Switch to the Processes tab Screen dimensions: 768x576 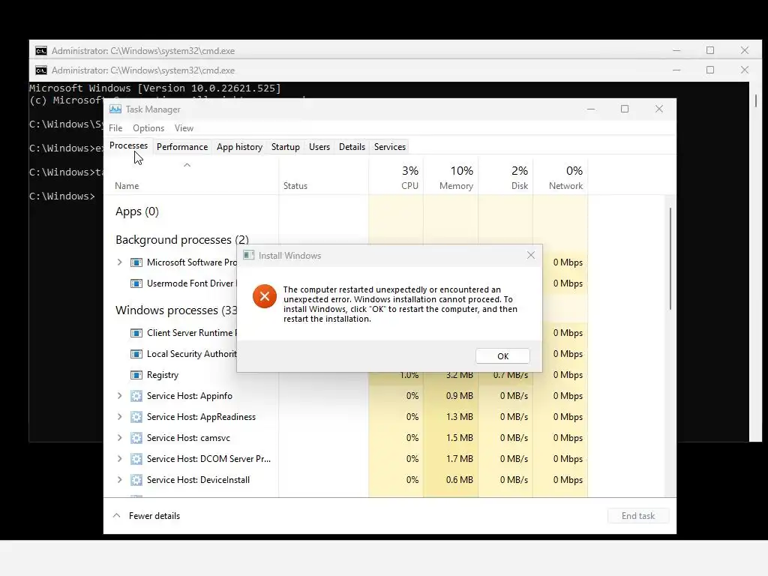click(x=128, y=146)
